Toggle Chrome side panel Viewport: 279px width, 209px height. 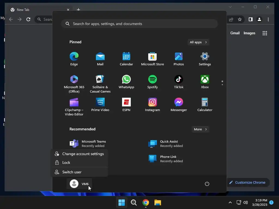coord(251,19)
